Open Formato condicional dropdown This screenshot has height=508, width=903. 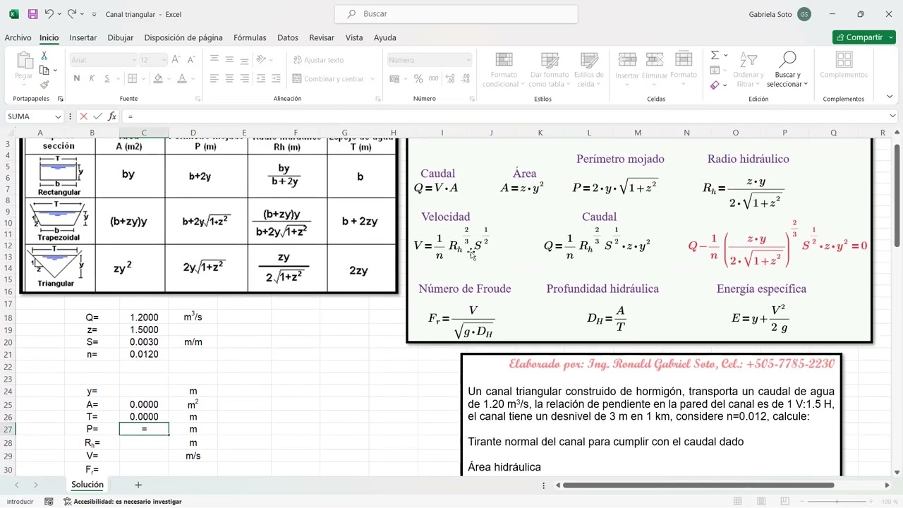(x=504, y=69)
